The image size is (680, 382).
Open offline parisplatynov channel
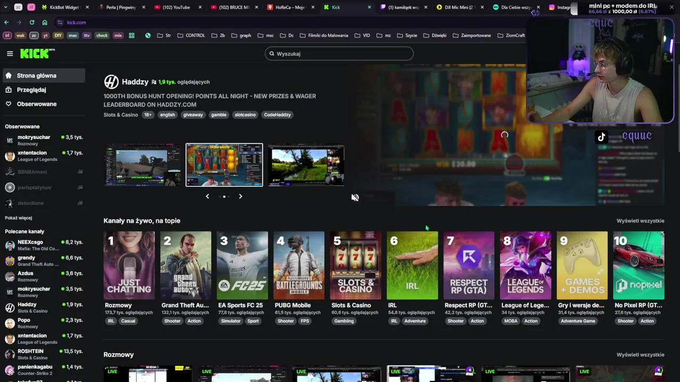pyautogui.click(x=44, y=187)
